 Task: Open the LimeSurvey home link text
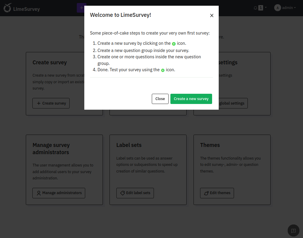(26, 9)
